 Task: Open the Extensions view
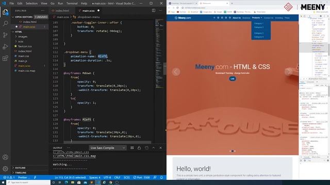(x=5, y=58)
